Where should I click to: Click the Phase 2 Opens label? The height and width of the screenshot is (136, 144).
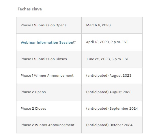(x=33, y=92)
